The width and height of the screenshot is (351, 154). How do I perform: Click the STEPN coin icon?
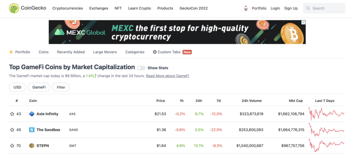(32, 146)
